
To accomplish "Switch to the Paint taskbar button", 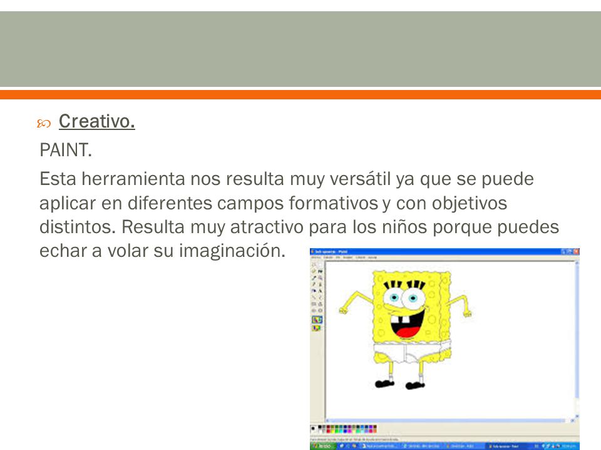I will (x=508, y=446).
